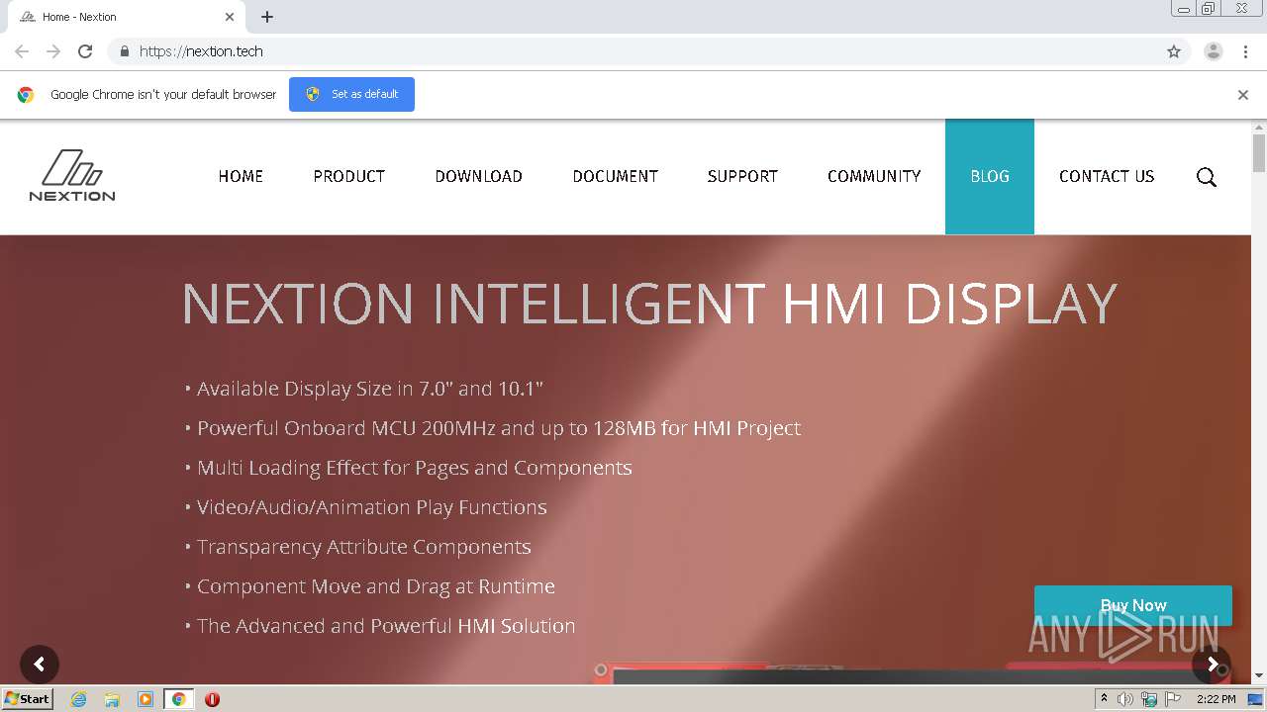Click the address bar URL field

click(648, 51)
